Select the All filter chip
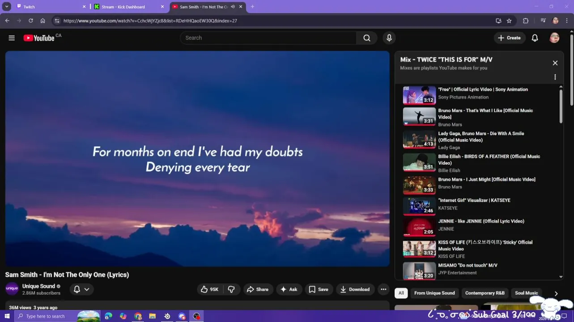The height and width of the screenshot is (322, 574). 401,293
